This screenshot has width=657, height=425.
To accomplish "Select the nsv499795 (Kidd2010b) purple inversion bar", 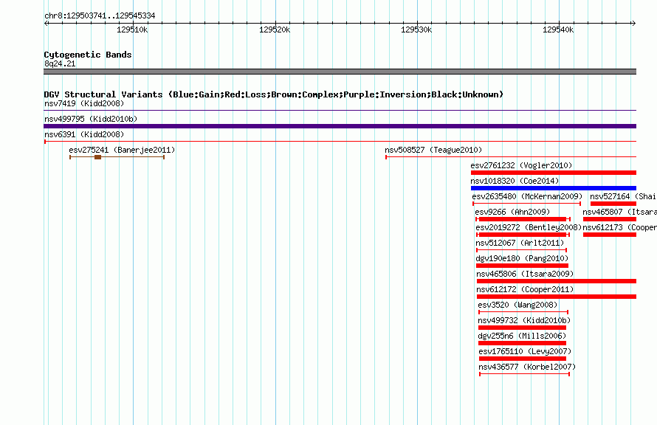I will coord(340,126).
